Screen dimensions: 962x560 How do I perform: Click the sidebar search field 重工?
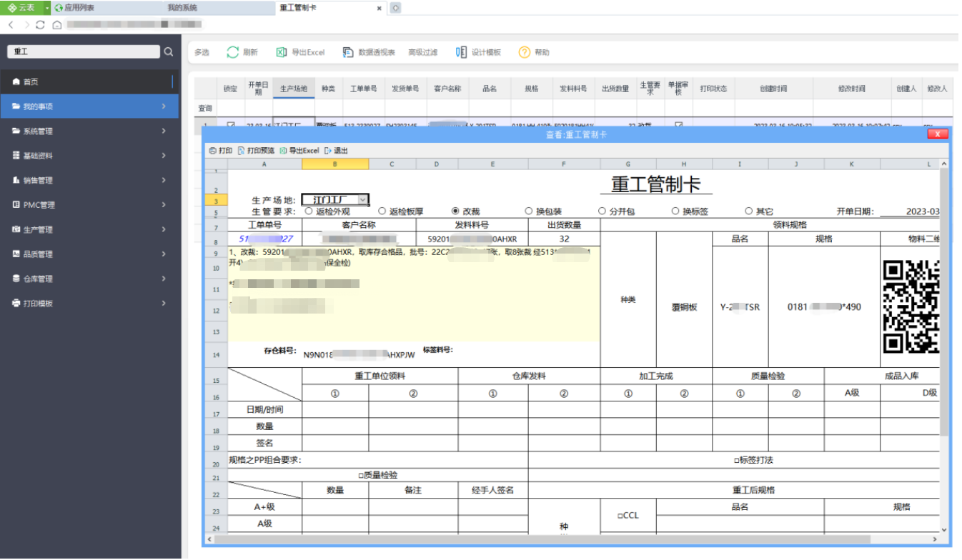click(x=84, y=52)
